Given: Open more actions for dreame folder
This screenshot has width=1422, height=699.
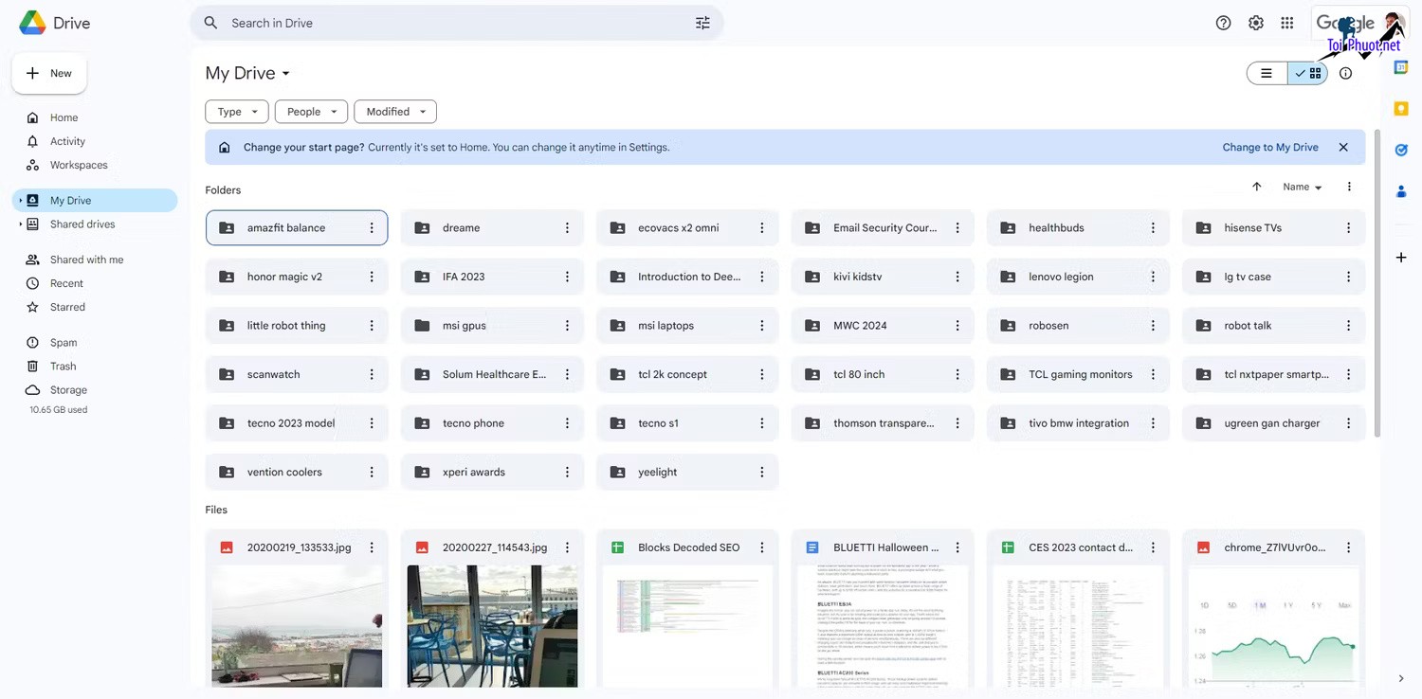Looking at the screenshot, I should [567, 228].
